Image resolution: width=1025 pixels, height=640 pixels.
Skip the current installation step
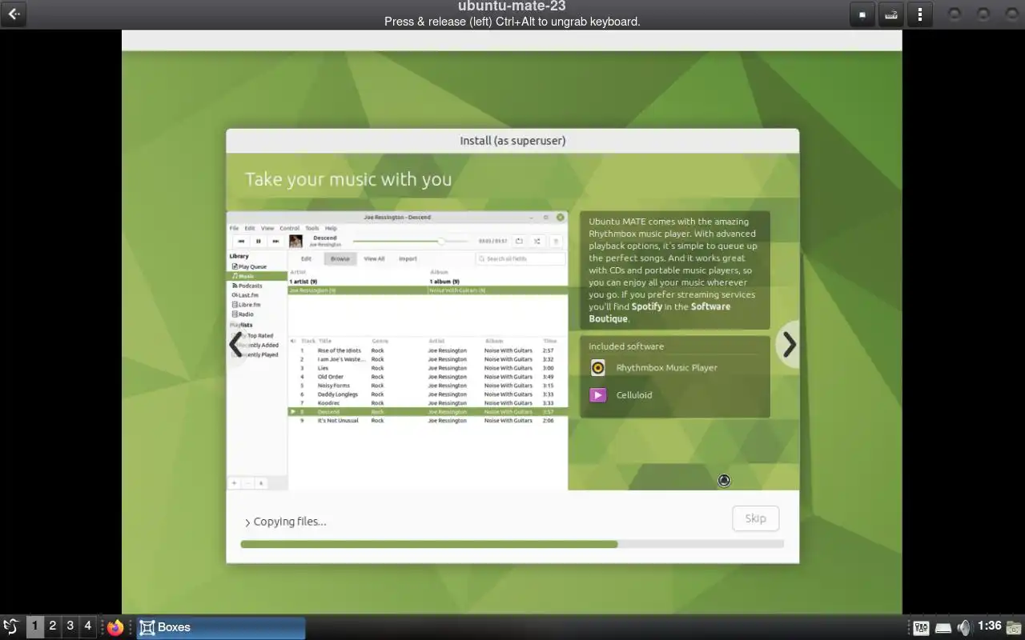(755, 518)
